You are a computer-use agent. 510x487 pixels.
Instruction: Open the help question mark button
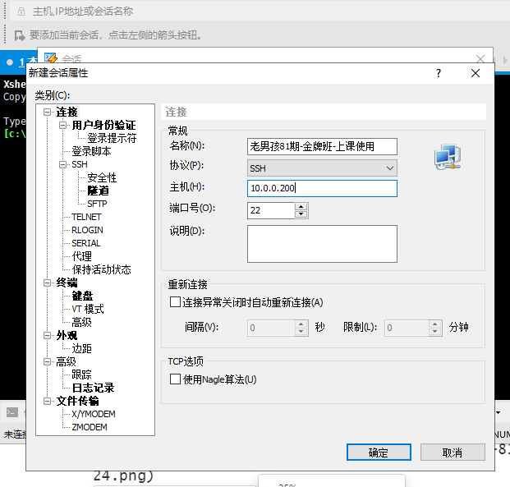coord(439,73)
